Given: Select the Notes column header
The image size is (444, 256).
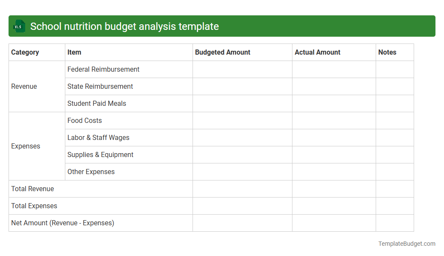Looking at the screenshot, I should click(387, 52).
